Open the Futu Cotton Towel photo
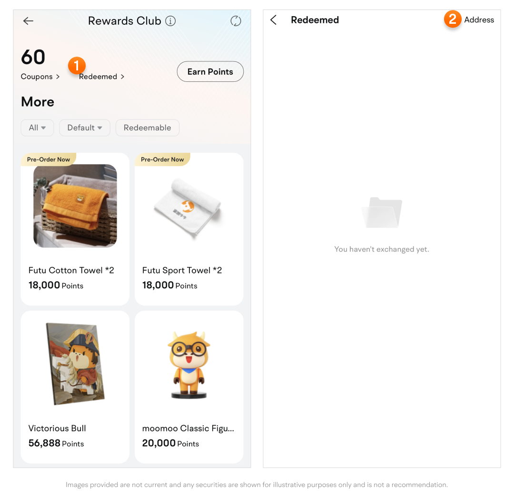 click(75, 206)
